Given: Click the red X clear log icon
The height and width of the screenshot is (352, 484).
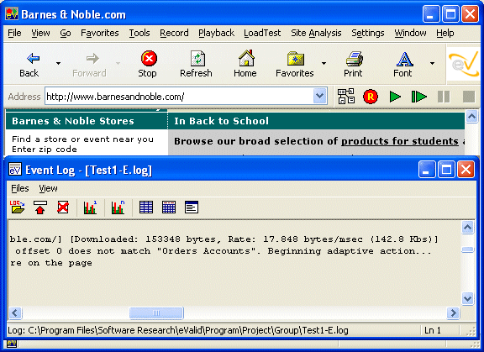Looking at the screenshot, I should click(x=63, y=207).
